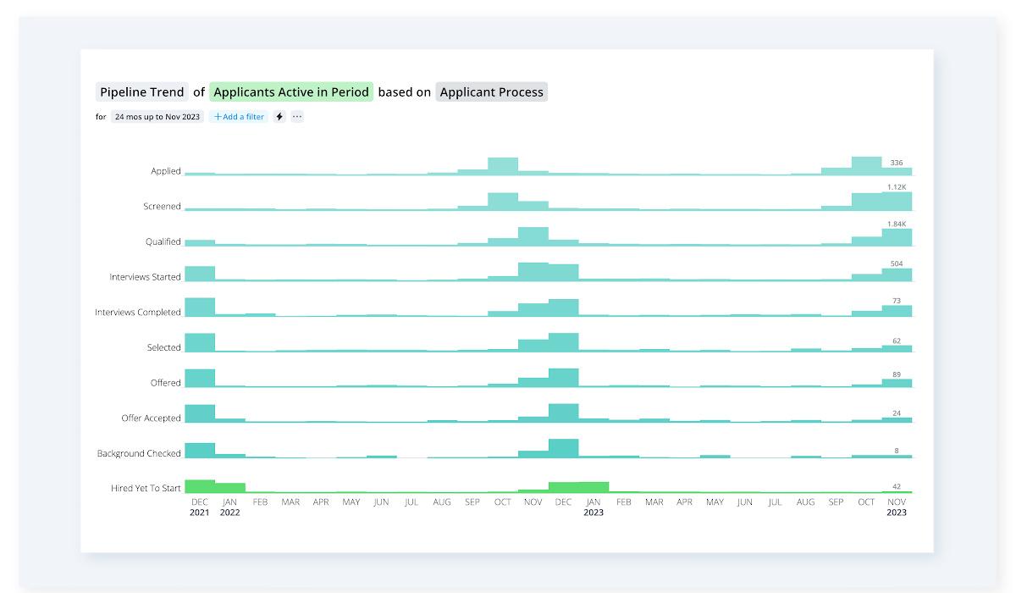Click the JUL axis label before AUG 2022

(x=411, y=502)
